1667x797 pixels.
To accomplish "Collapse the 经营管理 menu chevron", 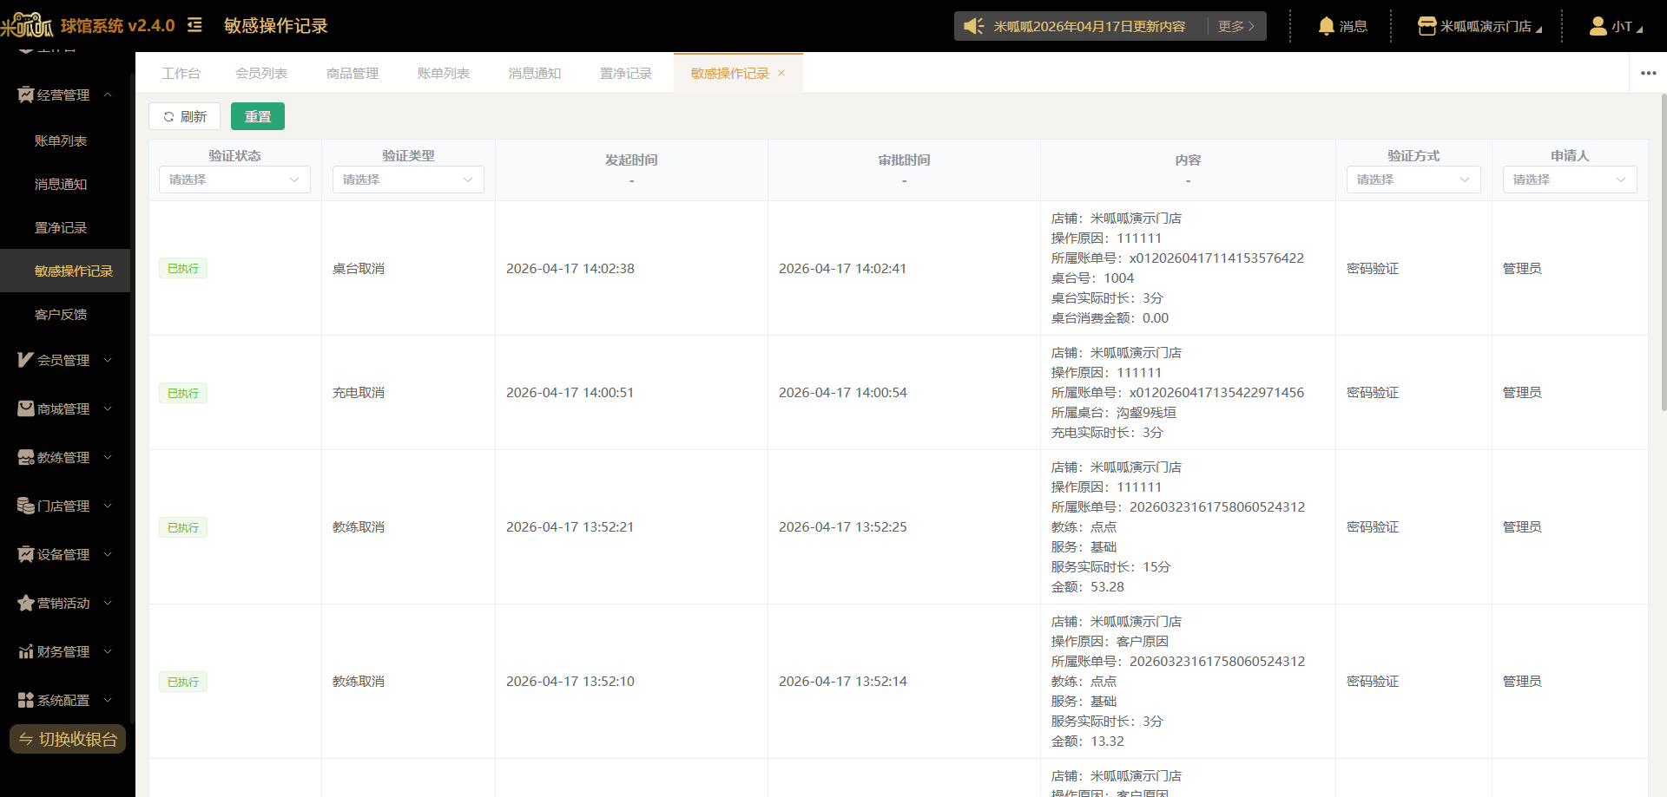I will 108,95.
